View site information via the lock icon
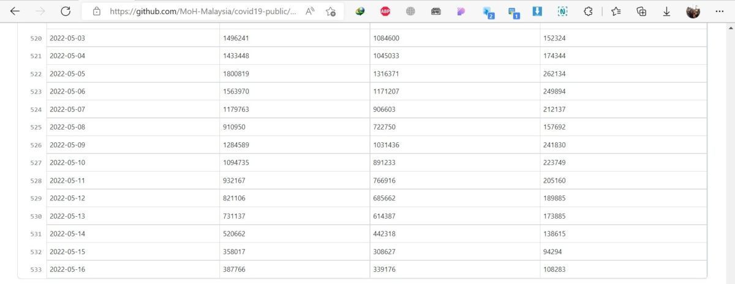Viewport: 735px width, 284px height. click(96, 11)
